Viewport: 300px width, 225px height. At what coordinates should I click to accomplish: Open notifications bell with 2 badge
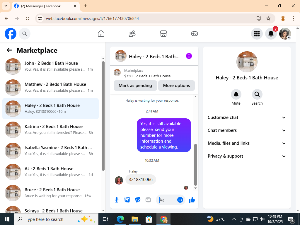point(271,34)
